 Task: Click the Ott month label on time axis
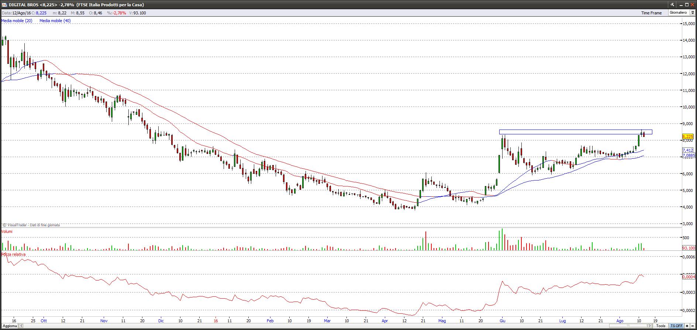(x=44, y=321)
